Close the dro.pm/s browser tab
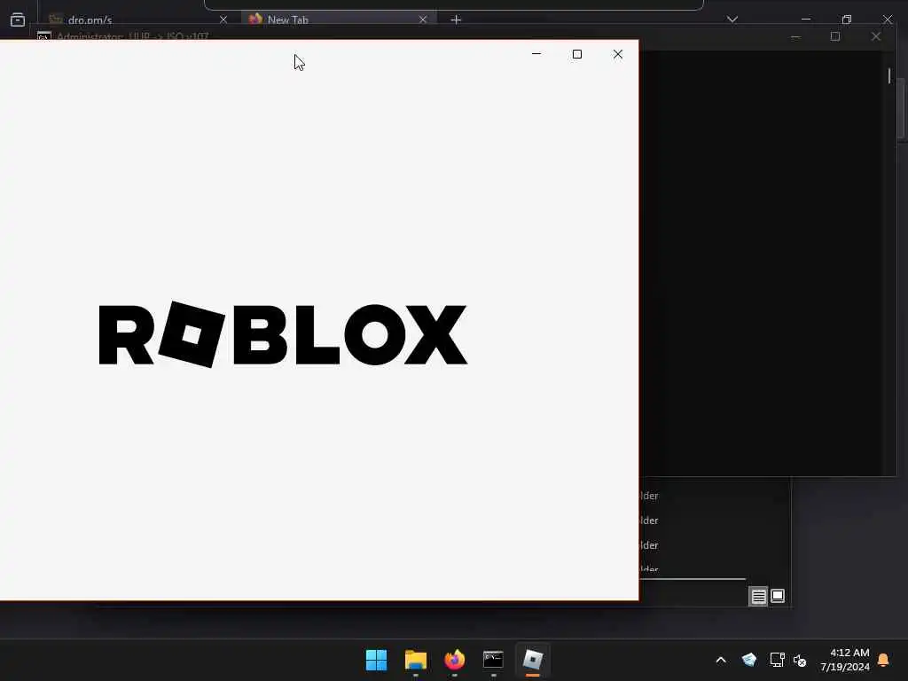Image resolution: width=908 pixels, height=681 pixels. pos(223,20)
